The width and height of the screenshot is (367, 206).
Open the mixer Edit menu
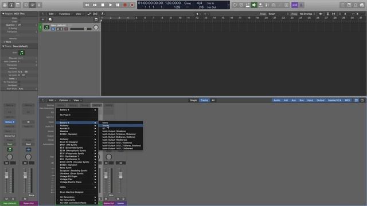click(x=52, y=101)
